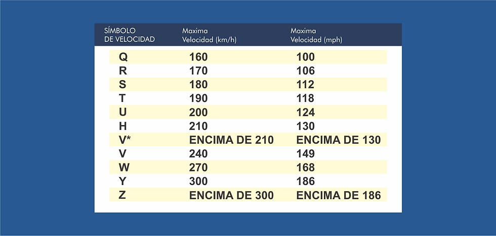Select the "ENCIMA DE 300" km/h cell
Viewport: 496px width, 236px height.
231,195
